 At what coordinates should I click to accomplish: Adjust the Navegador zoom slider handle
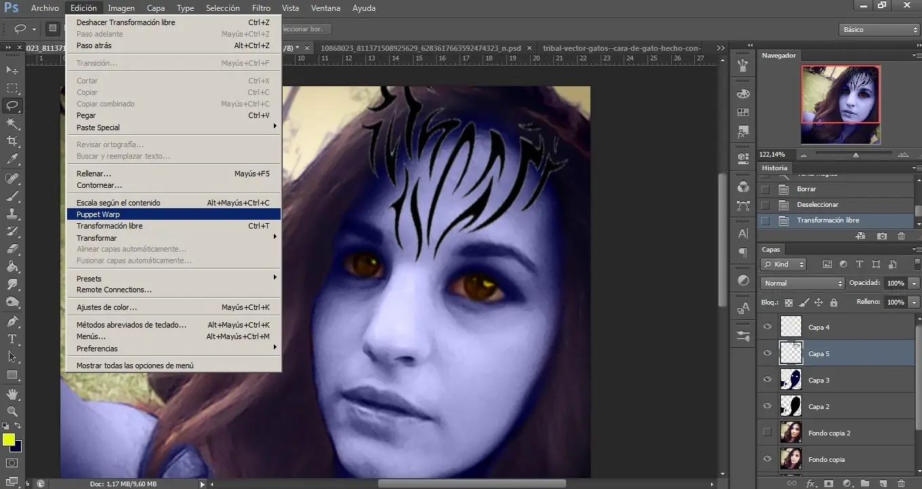click(856, 155)
